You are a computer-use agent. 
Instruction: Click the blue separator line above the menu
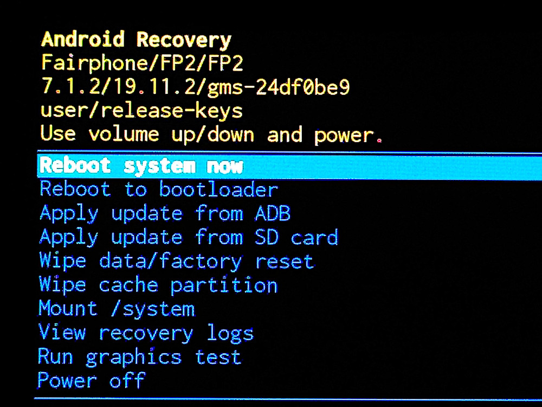pyautogui.click(x=287, y=152)
